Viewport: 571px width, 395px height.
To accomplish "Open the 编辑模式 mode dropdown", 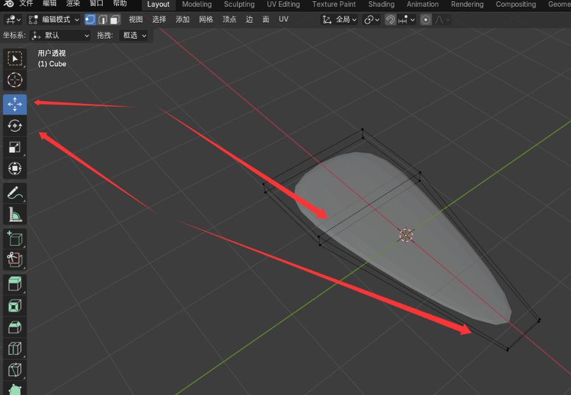I will point(55,20).
